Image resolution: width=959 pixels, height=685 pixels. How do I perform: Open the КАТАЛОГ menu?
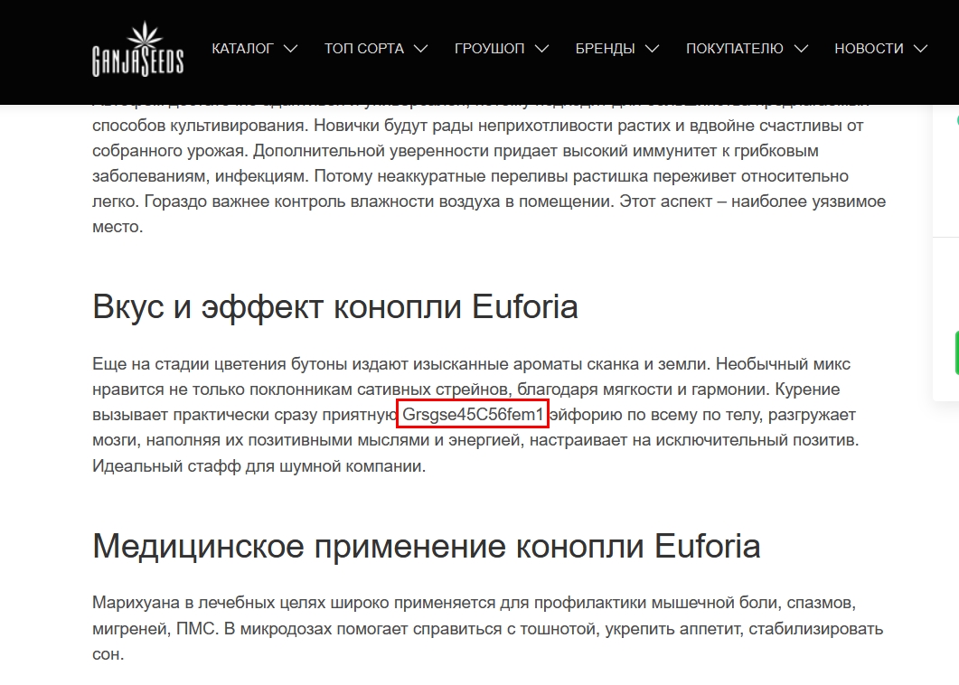(x=242, y=49)
